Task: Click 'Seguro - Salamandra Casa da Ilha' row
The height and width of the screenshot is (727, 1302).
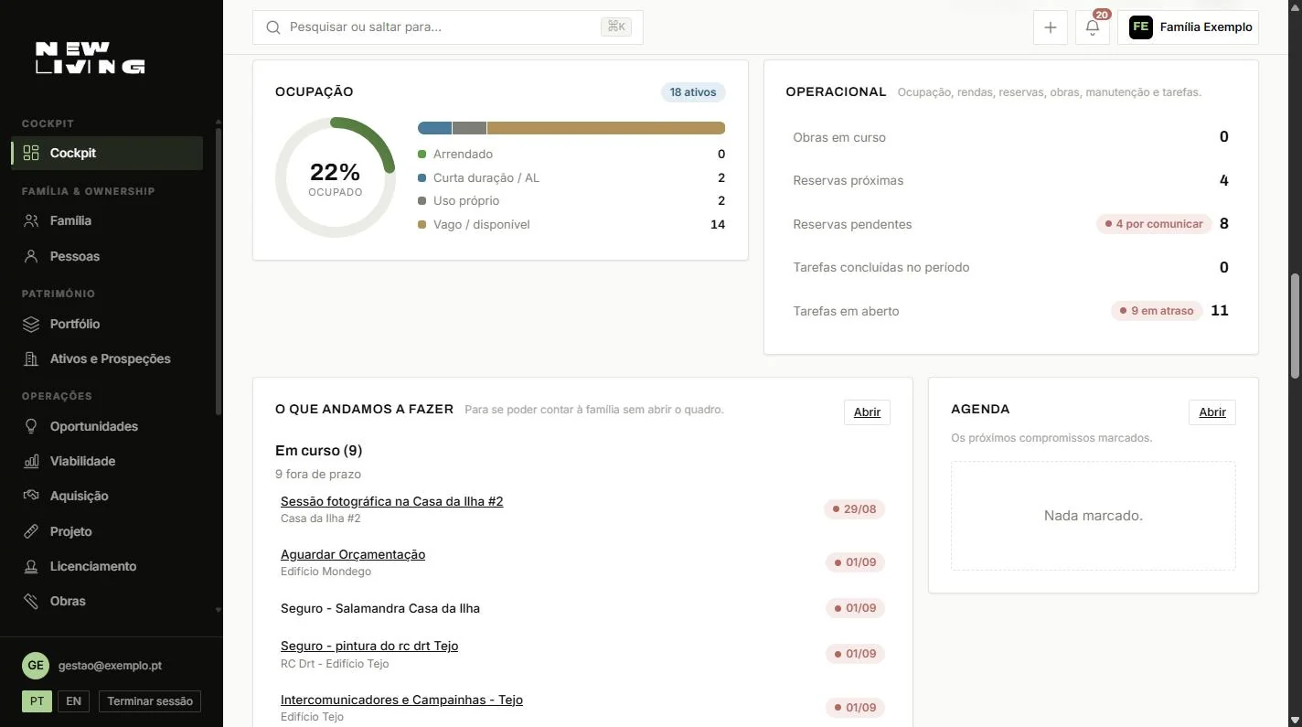Action: [x=582, y=608]
